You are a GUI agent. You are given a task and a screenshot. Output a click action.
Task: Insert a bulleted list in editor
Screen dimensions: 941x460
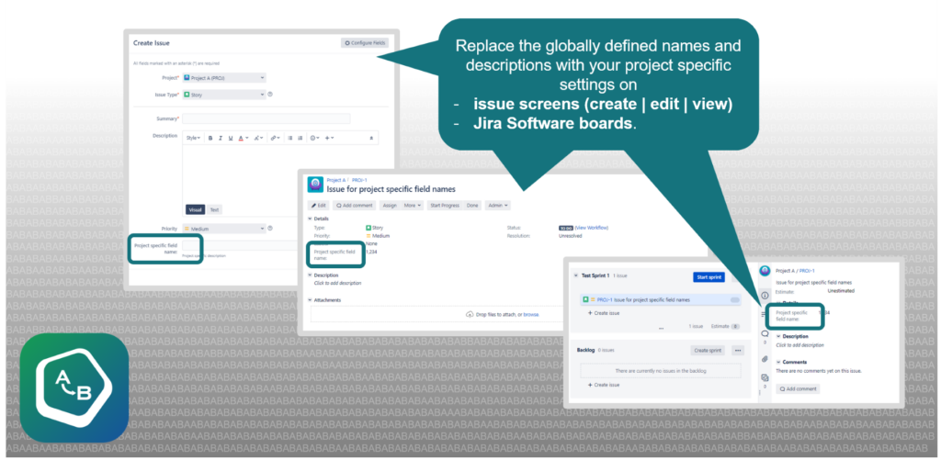[289, 138]
